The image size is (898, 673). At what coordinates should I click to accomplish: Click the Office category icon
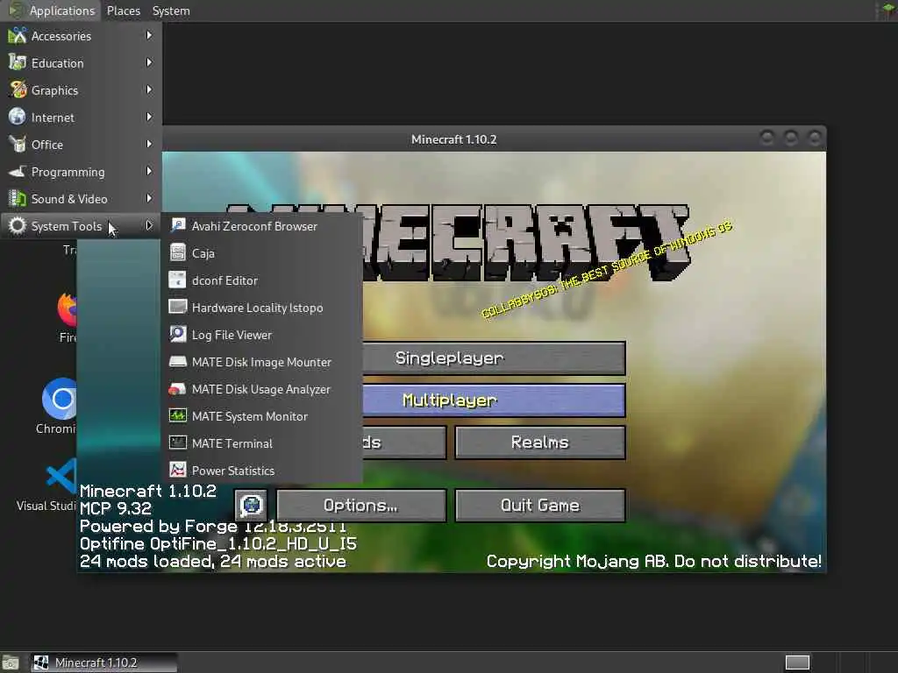click(18, 145)
